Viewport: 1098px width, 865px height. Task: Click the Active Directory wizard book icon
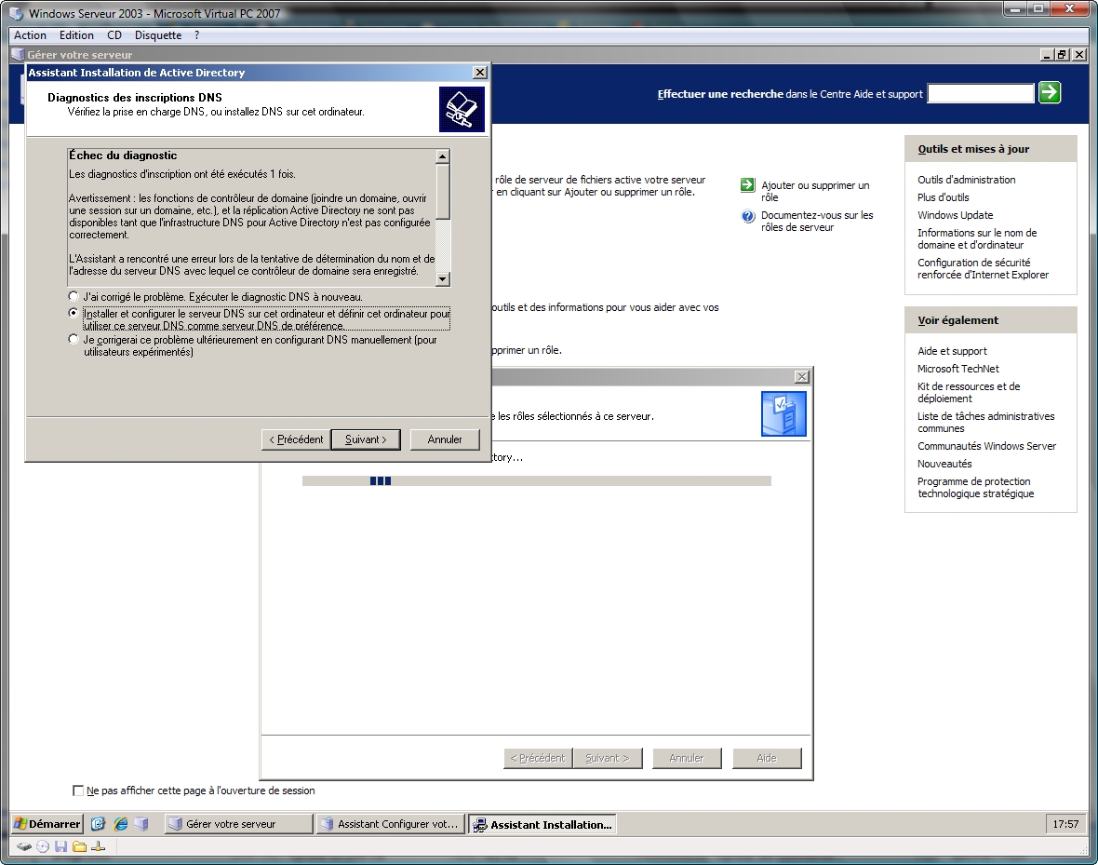[x=462, y=109]
